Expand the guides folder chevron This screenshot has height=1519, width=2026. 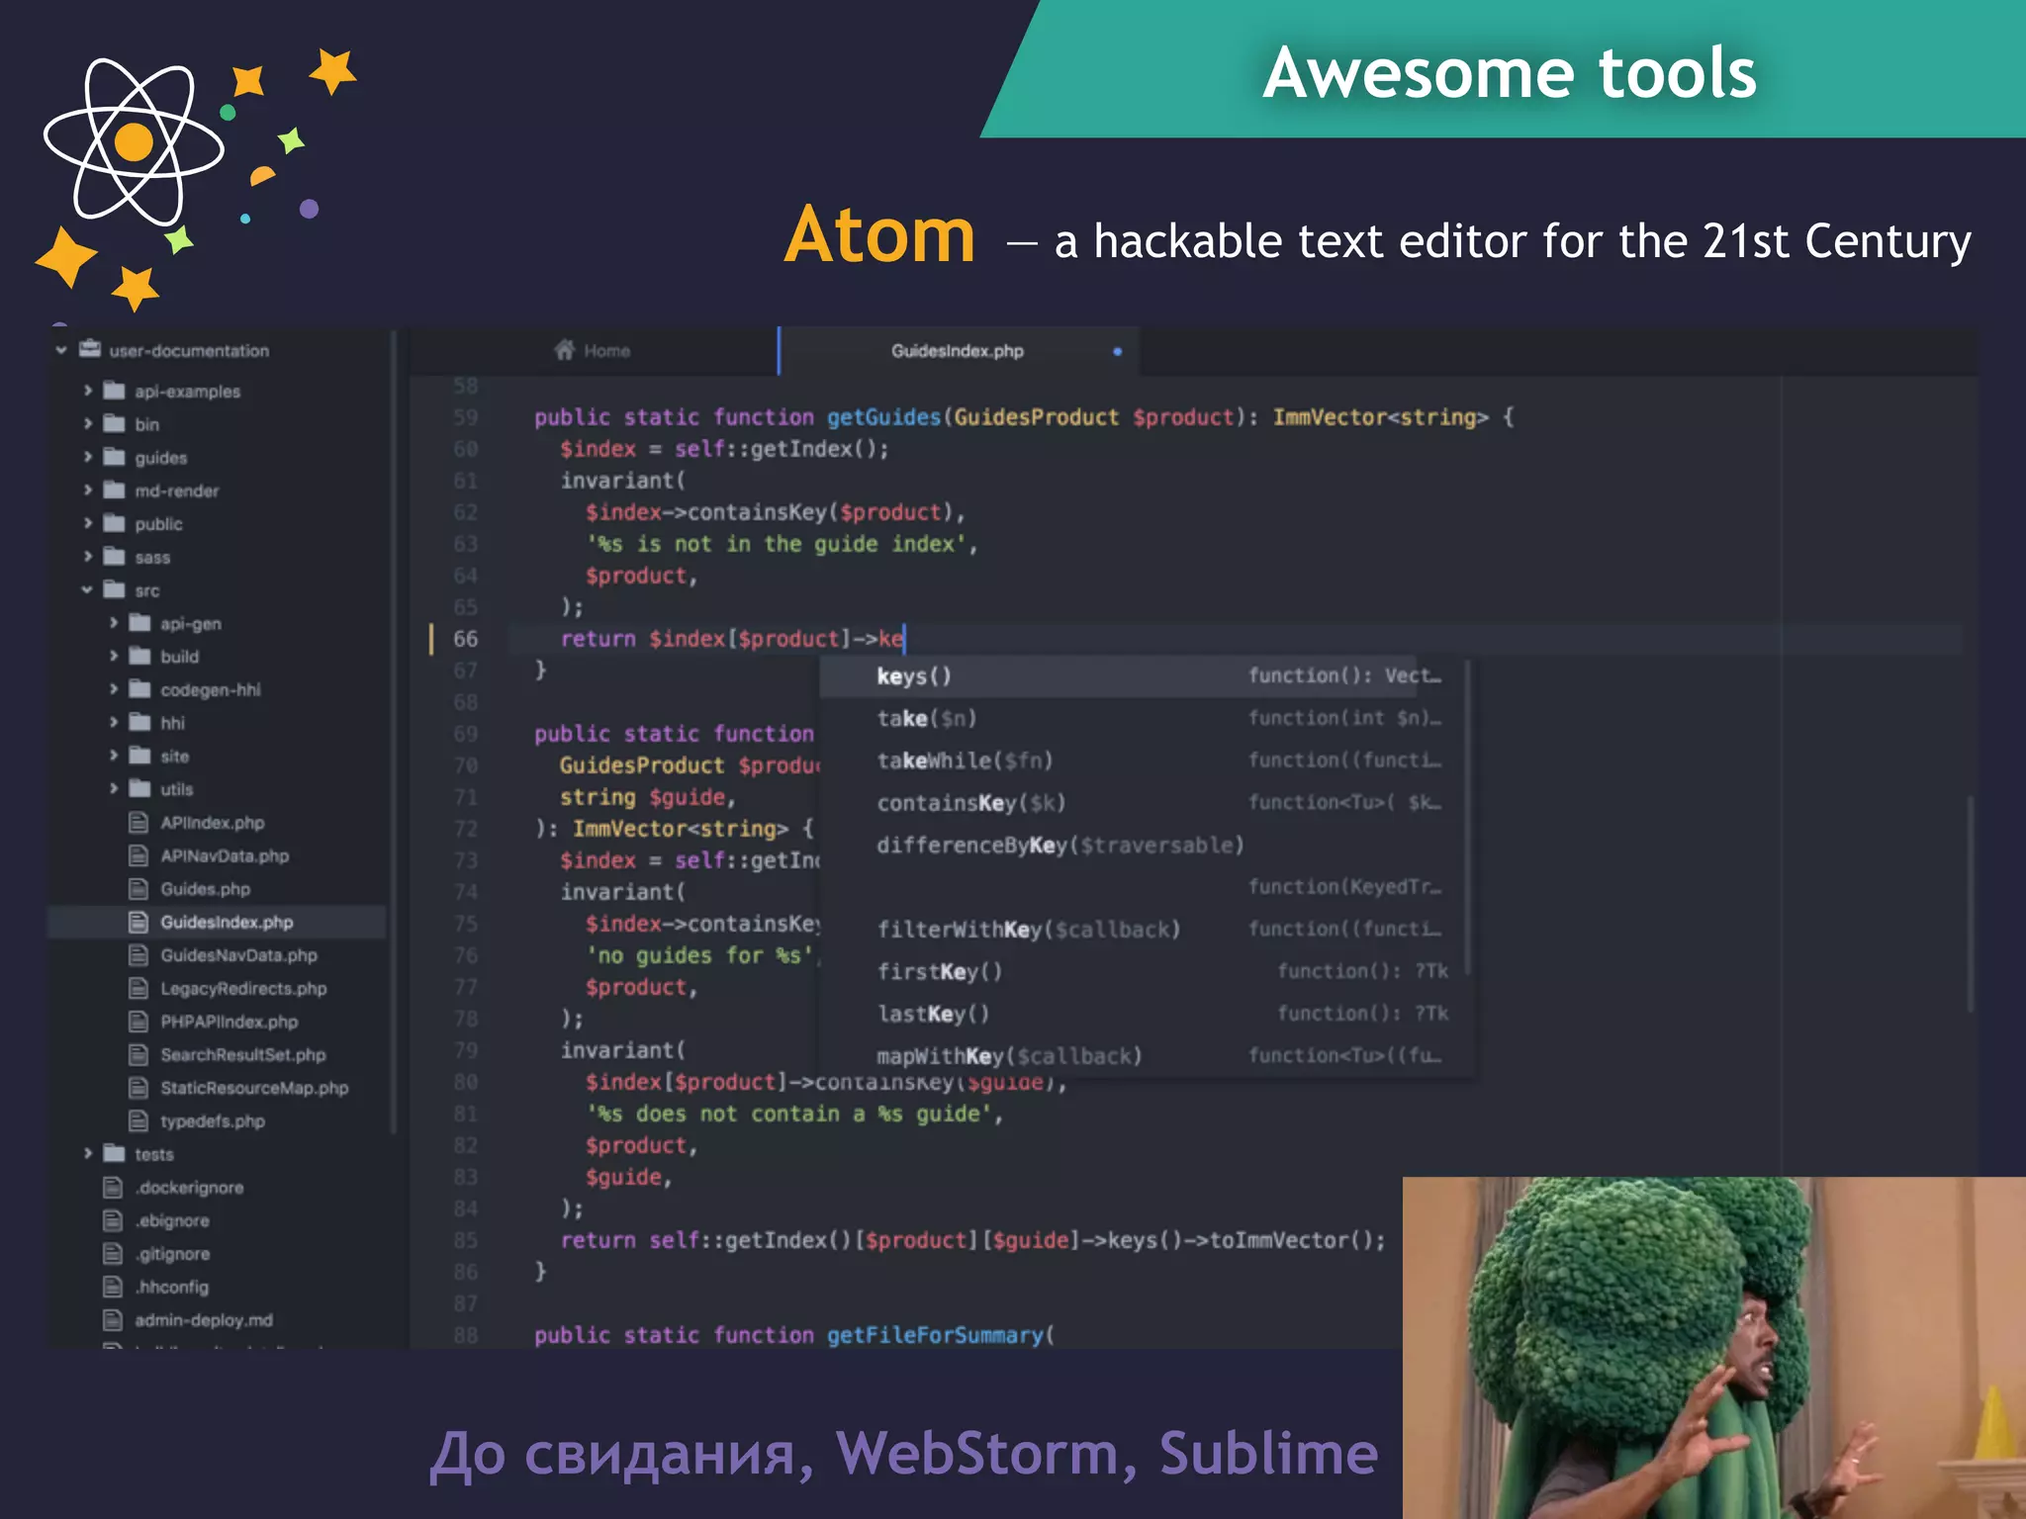coord(88,457)
